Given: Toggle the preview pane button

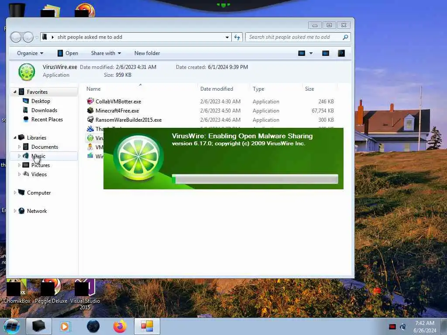Looking at the screenshot, I should (326, 53).
